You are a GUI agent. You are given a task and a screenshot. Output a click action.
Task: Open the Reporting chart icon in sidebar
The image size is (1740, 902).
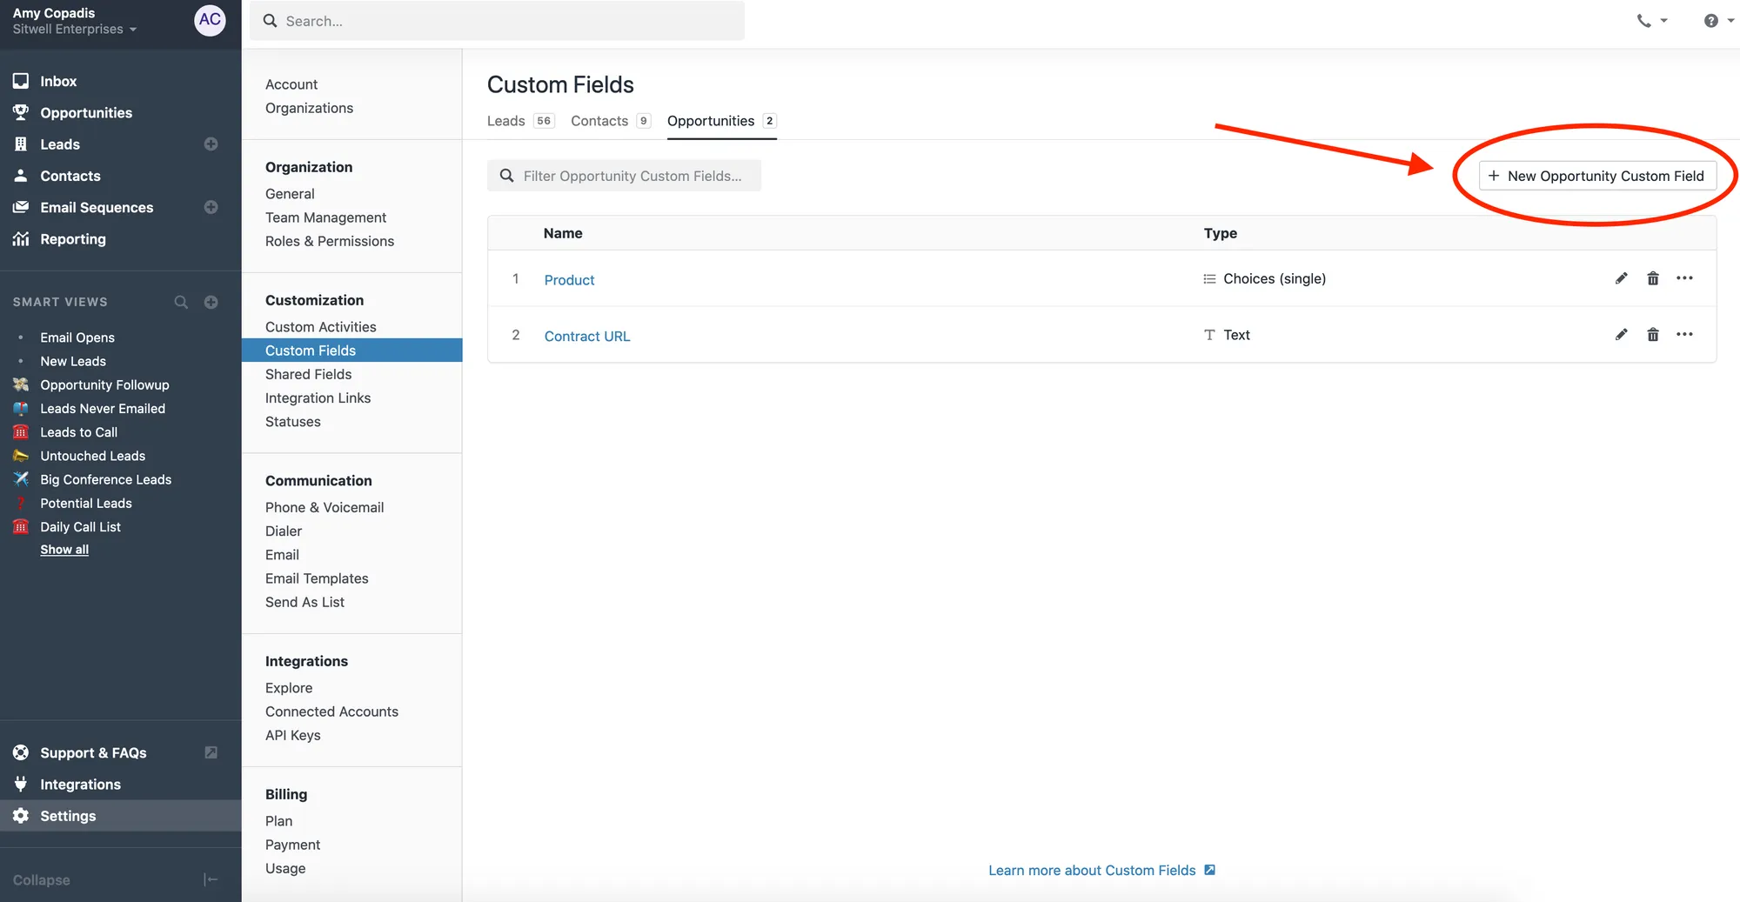click(21, 239)
